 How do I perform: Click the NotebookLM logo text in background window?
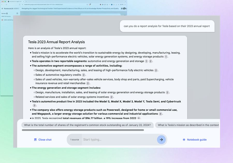click(x=9, y=9)
